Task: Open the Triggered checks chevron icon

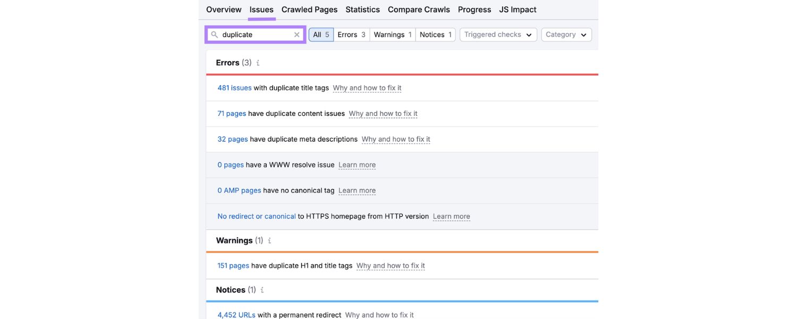Action: (x=529, y=34)
